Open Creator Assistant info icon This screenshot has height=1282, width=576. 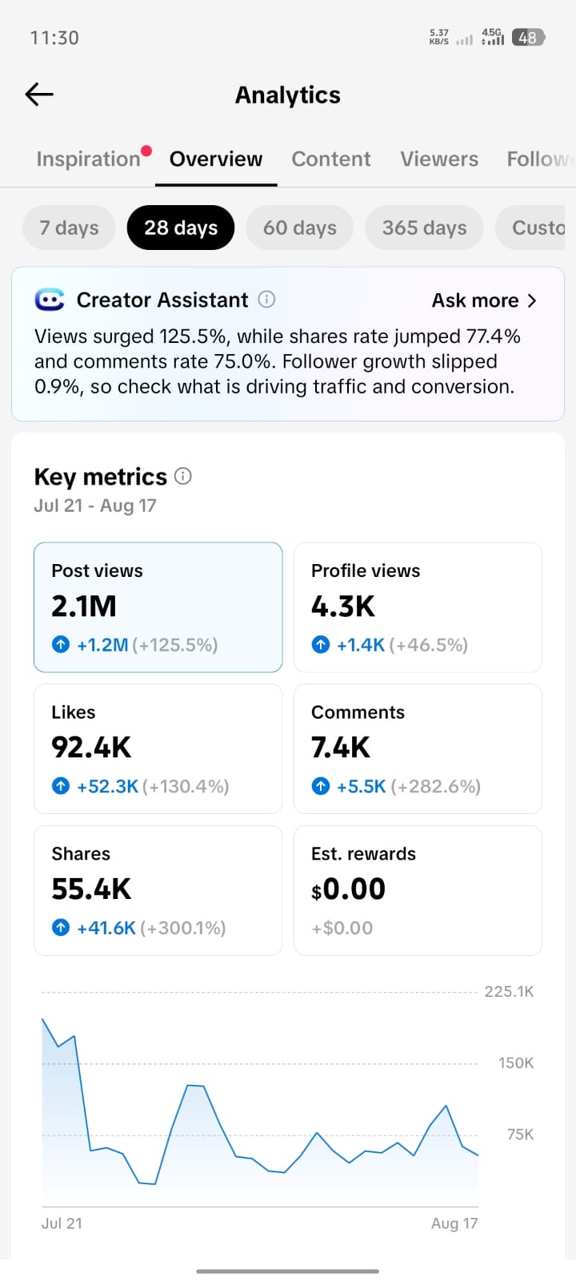click(267, 300)
